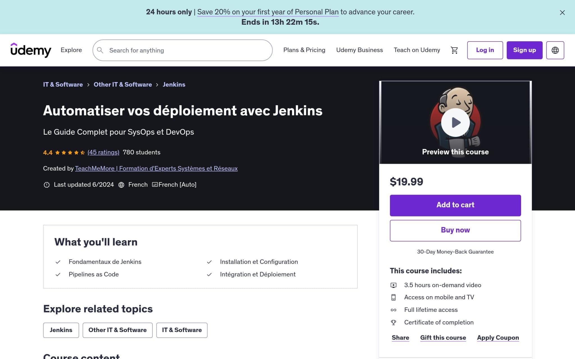Click the Last updated 6/2024 text

click(84, 185)
